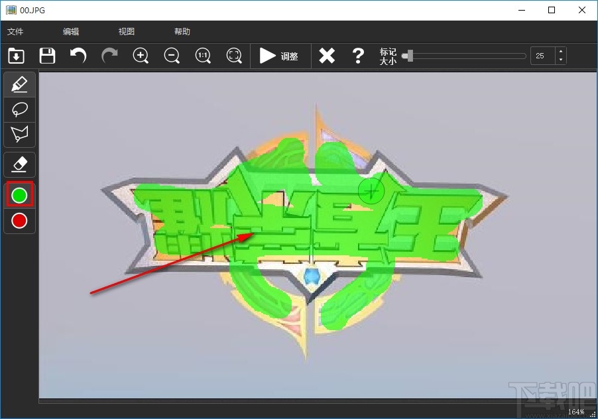Choose the green foreground marker color
Screen dimensions: 598x419
19,195
